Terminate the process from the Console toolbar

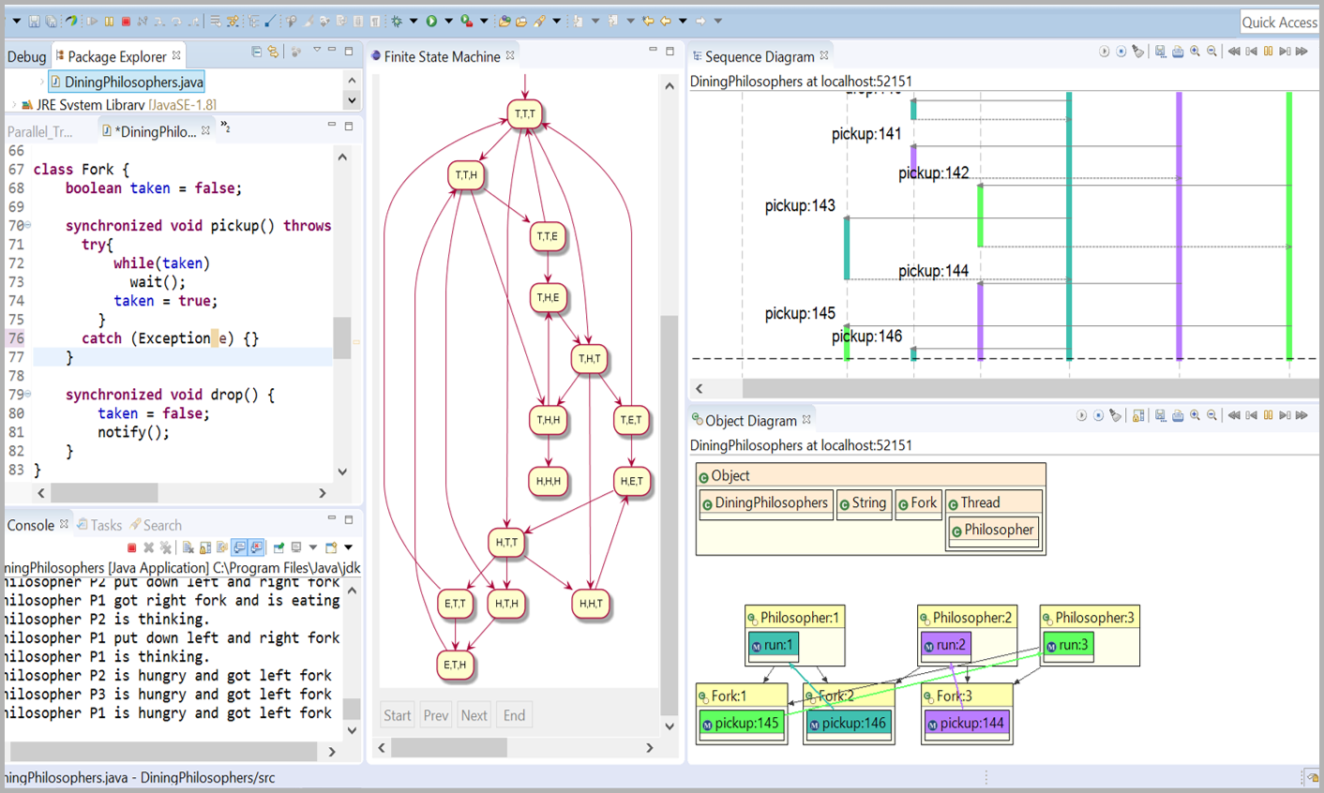131,547
